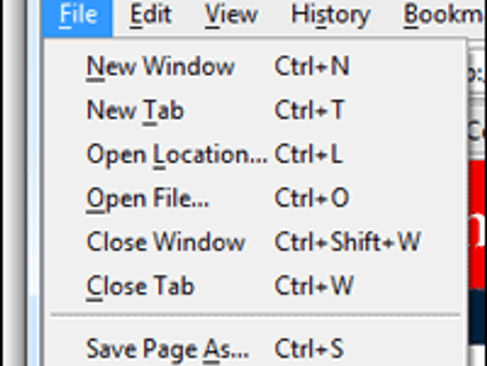
Task: Click the Ctrl+L shortcut label
Action: pos(308,155)
